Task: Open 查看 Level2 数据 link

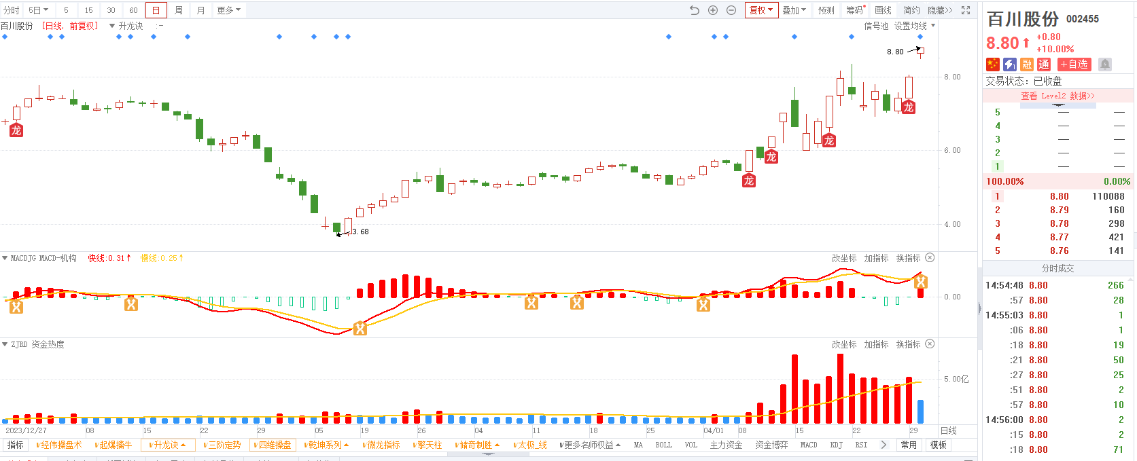Action: pyautogui.click(x=1057, y=96)
